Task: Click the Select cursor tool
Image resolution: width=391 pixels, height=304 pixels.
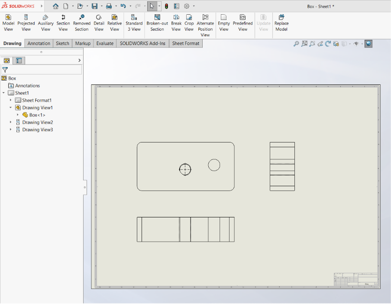Action: 152,6
